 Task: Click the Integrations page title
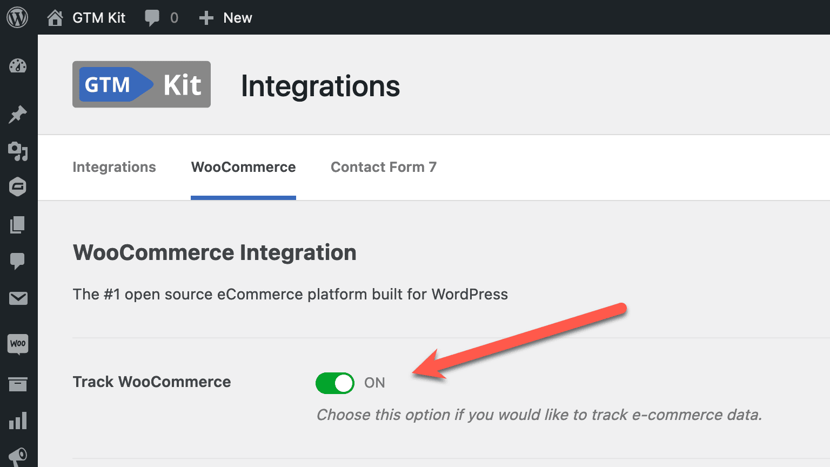tap(320, 86)
